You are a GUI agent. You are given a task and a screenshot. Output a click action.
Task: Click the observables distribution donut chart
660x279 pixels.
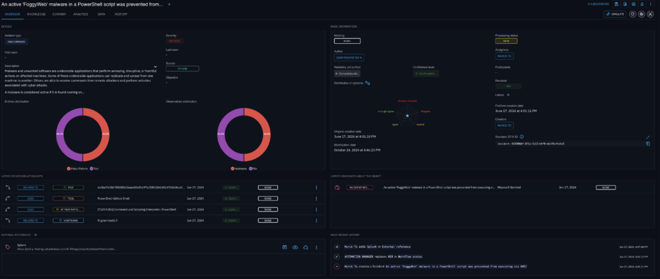(244, 134)
